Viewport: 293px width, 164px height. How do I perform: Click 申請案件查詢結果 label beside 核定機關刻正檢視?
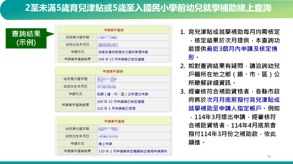(x=77, y=151)
